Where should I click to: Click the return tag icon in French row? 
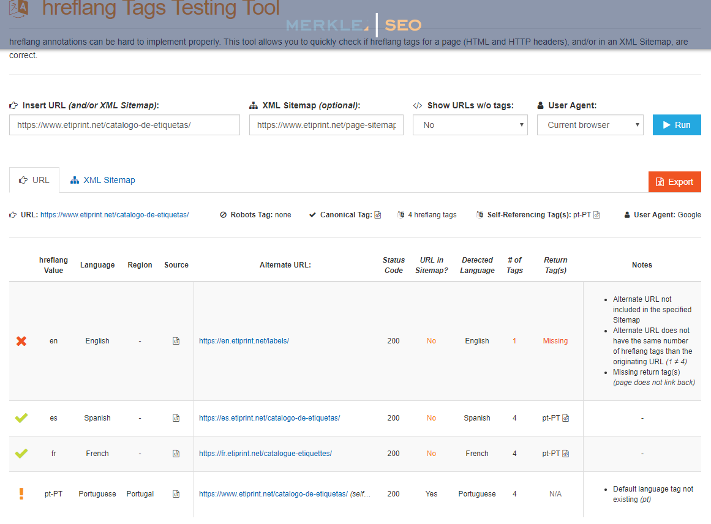pyautogui.click(x=566, y=454)
